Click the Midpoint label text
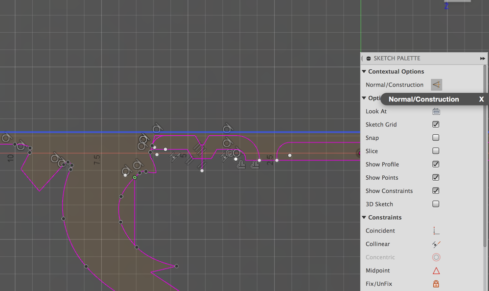Viewport: 489px width, 291px height. pyautogui.click(x=378, y=270)
